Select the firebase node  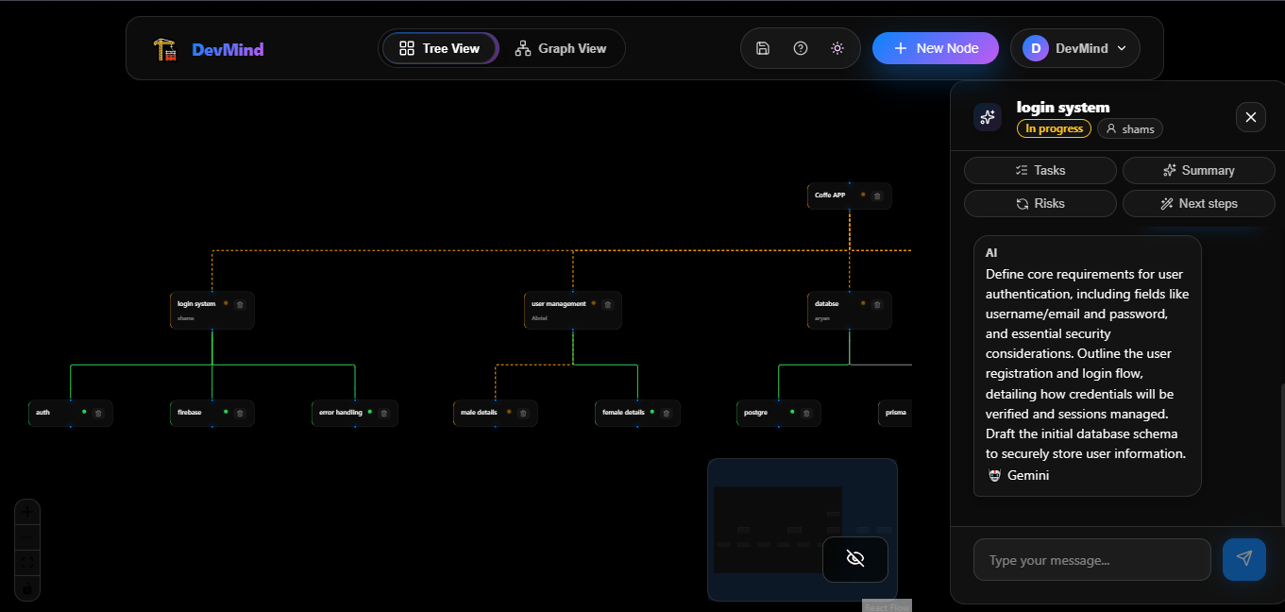[x=211, y=413]
